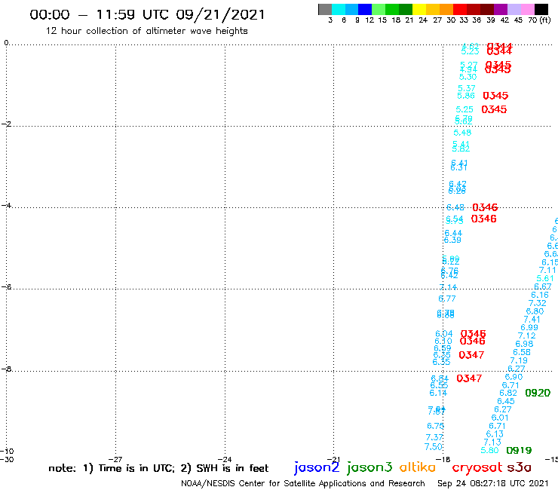Select the light green 15 ft legend swatch
The image size is (558, 490).
(379, 9)
